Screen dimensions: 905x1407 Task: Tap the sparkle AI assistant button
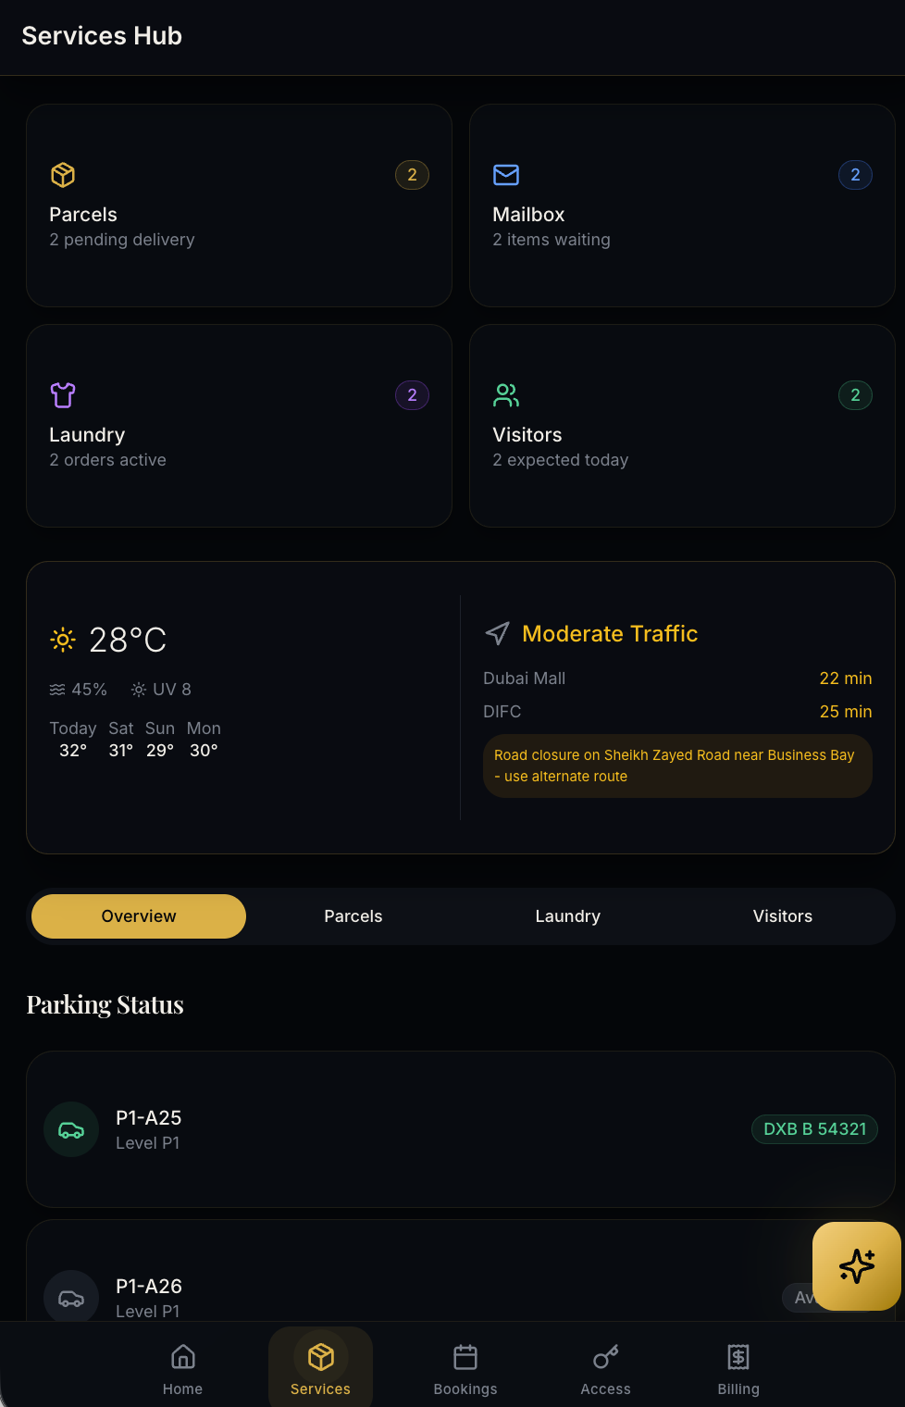856,1265
